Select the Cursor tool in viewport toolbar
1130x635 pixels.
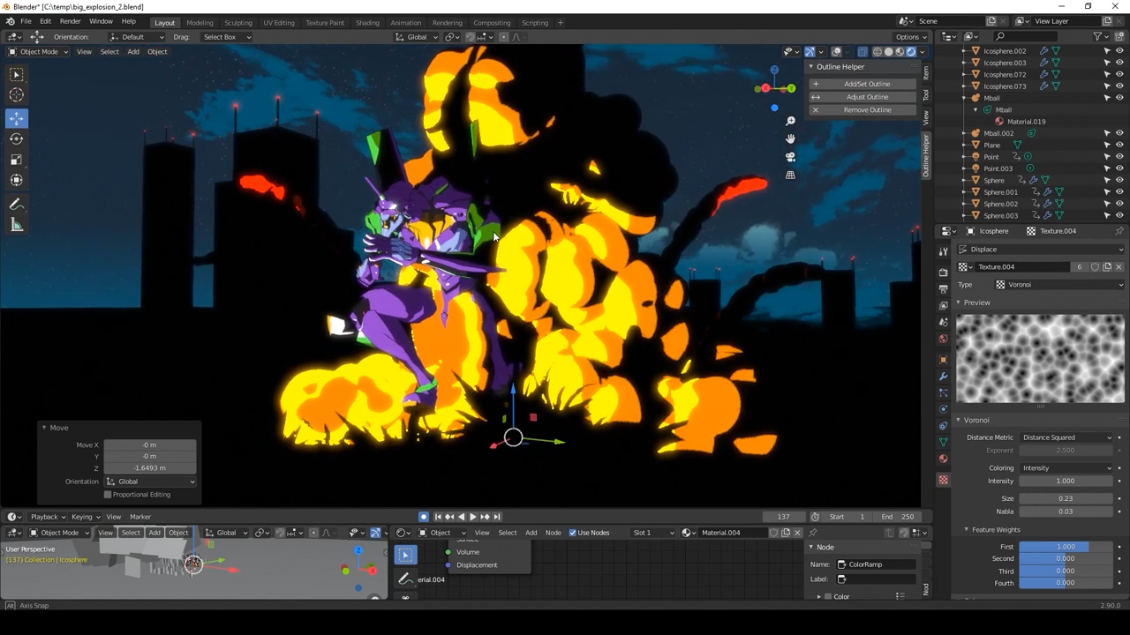17,95
